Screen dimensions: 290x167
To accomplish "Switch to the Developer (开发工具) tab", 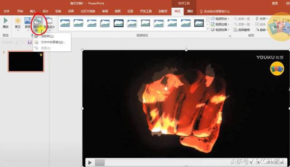I will coord(146,11).
